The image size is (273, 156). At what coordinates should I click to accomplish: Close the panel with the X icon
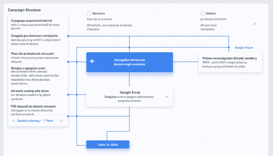[x=255, y=24]
